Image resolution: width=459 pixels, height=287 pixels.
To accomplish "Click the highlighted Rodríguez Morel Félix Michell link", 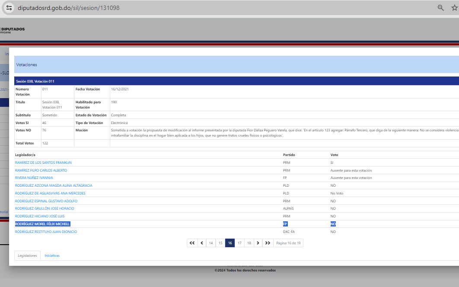I will [42, 224].
